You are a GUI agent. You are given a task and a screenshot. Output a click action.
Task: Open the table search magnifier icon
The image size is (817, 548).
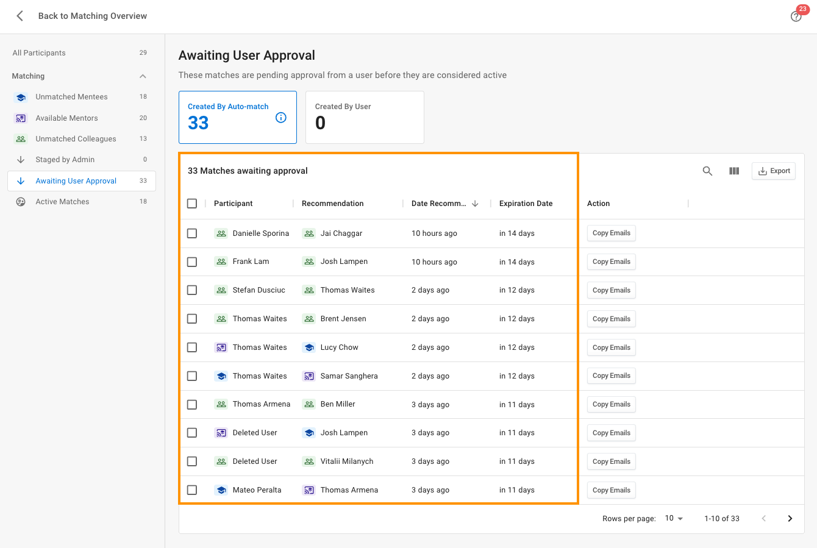tap(707, 171)
